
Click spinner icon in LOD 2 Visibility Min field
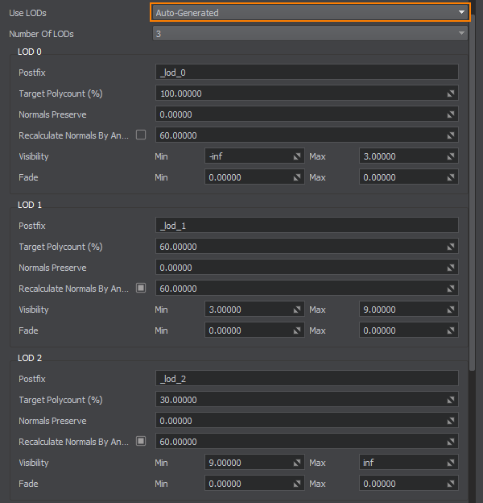297,463
